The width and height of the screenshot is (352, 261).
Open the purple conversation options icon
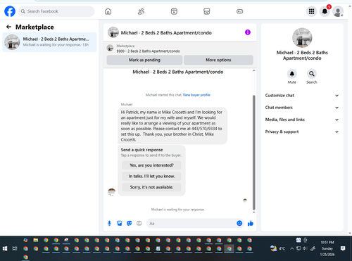click(x=248, y=32)
